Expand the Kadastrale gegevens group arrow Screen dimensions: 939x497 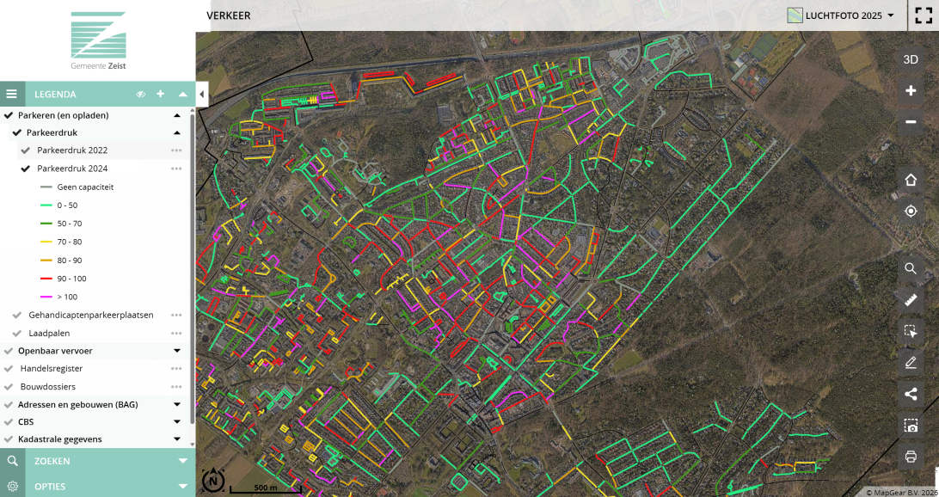click(x=177, y=439)
